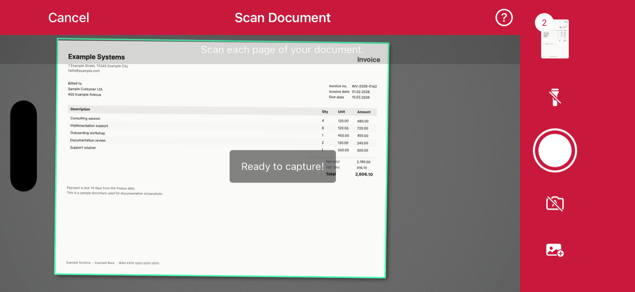
Task: Tap the 'Documentation review' line item
Action: pos(88,140)
